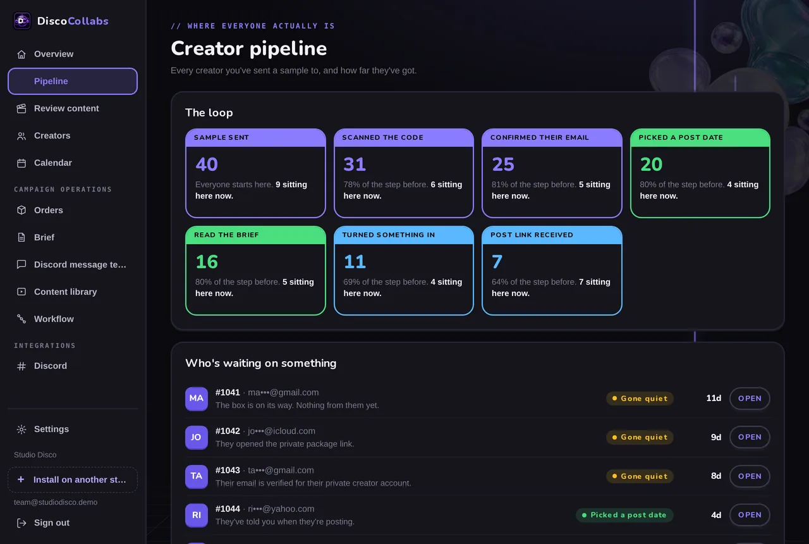
Task: Click the Content library play icon
Action: point(21,292)
